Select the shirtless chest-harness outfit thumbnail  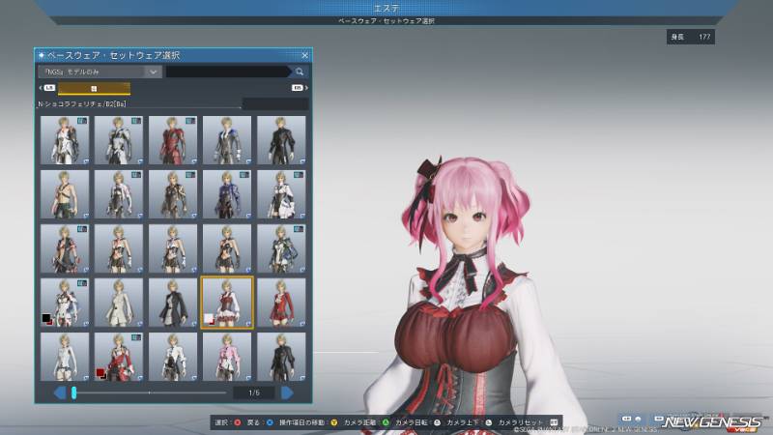(65, 194)
